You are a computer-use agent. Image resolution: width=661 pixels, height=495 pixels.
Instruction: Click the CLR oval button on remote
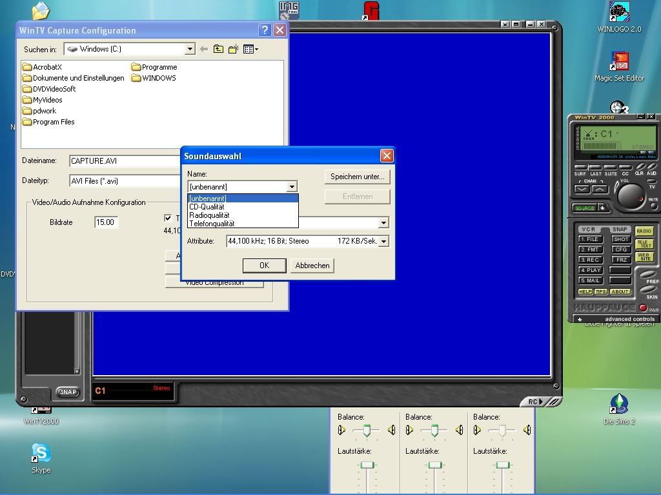tap(641, 166)
